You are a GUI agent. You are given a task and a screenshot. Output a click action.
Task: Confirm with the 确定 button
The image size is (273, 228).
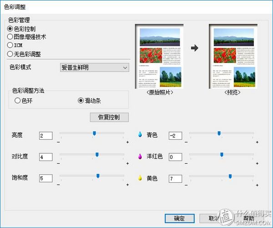pyautogui.click(x=180, y=218)
